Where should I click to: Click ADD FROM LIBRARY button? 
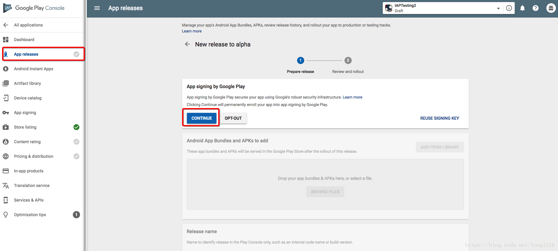(x=440, y=147)
